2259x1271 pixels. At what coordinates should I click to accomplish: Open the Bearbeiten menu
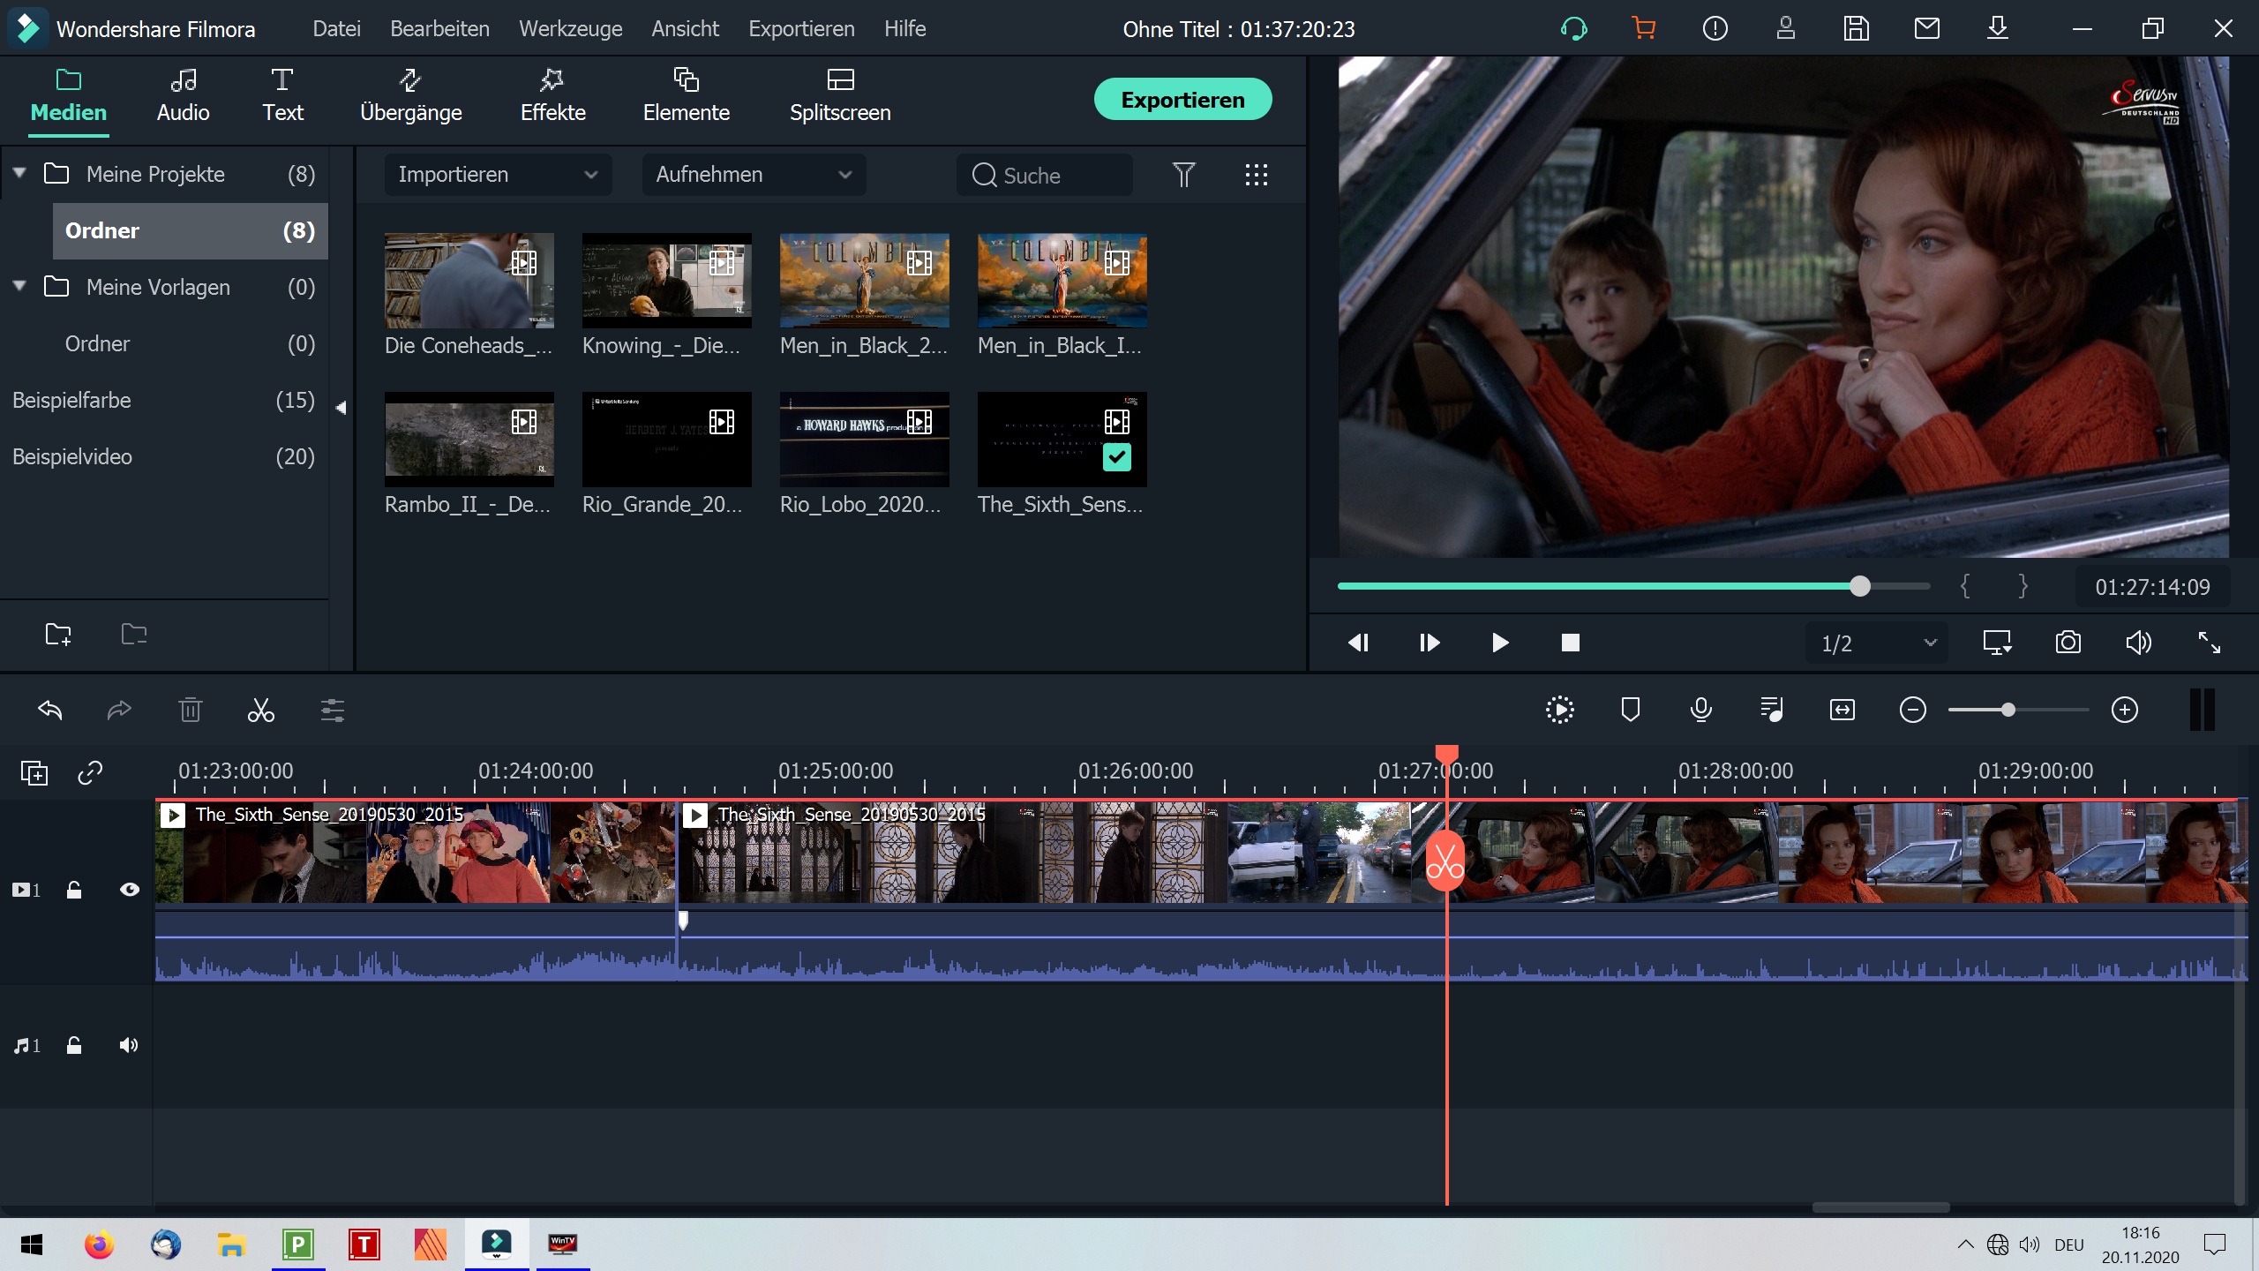tap(439, 28)
